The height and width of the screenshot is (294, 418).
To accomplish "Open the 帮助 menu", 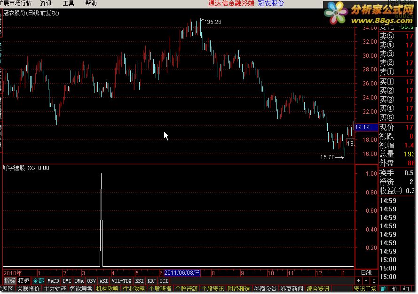I will 91,3.
